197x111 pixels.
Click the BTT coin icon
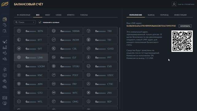pos(19,40)
